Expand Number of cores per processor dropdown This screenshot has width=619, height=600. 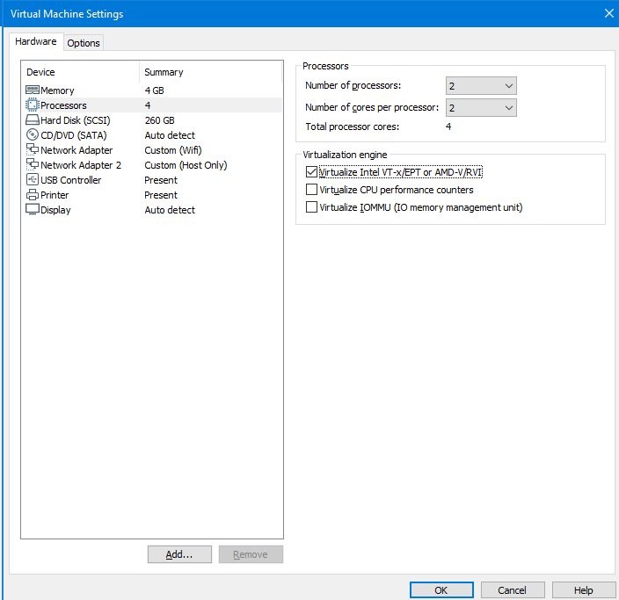coord(481,108)
